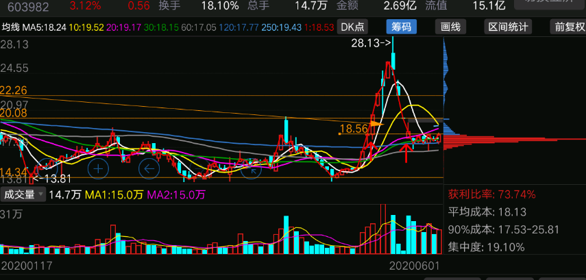Click the green 30:18.15 MA value
586x280 pixels.
coord(162,27)
